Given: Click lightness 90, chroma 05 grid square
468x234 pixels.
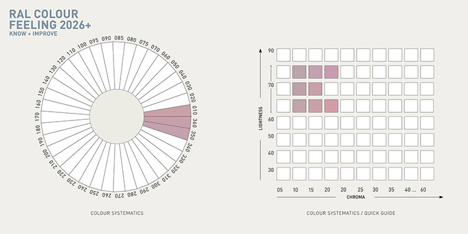Looking at the screenshot, I should click(x=283, y=55).
